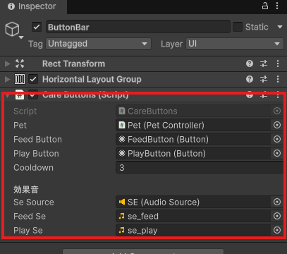Click the Care Buttons script icon
This screenshot has height=254, width=287.
pyautogui.click(x=20, y=95)
